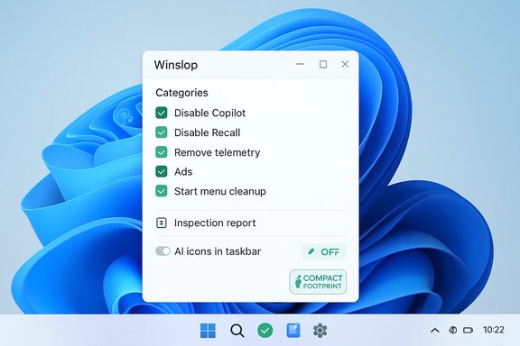Maximize the Winslop window
The width and height of the screenshot is (520, 346).
tap(323, 64)
